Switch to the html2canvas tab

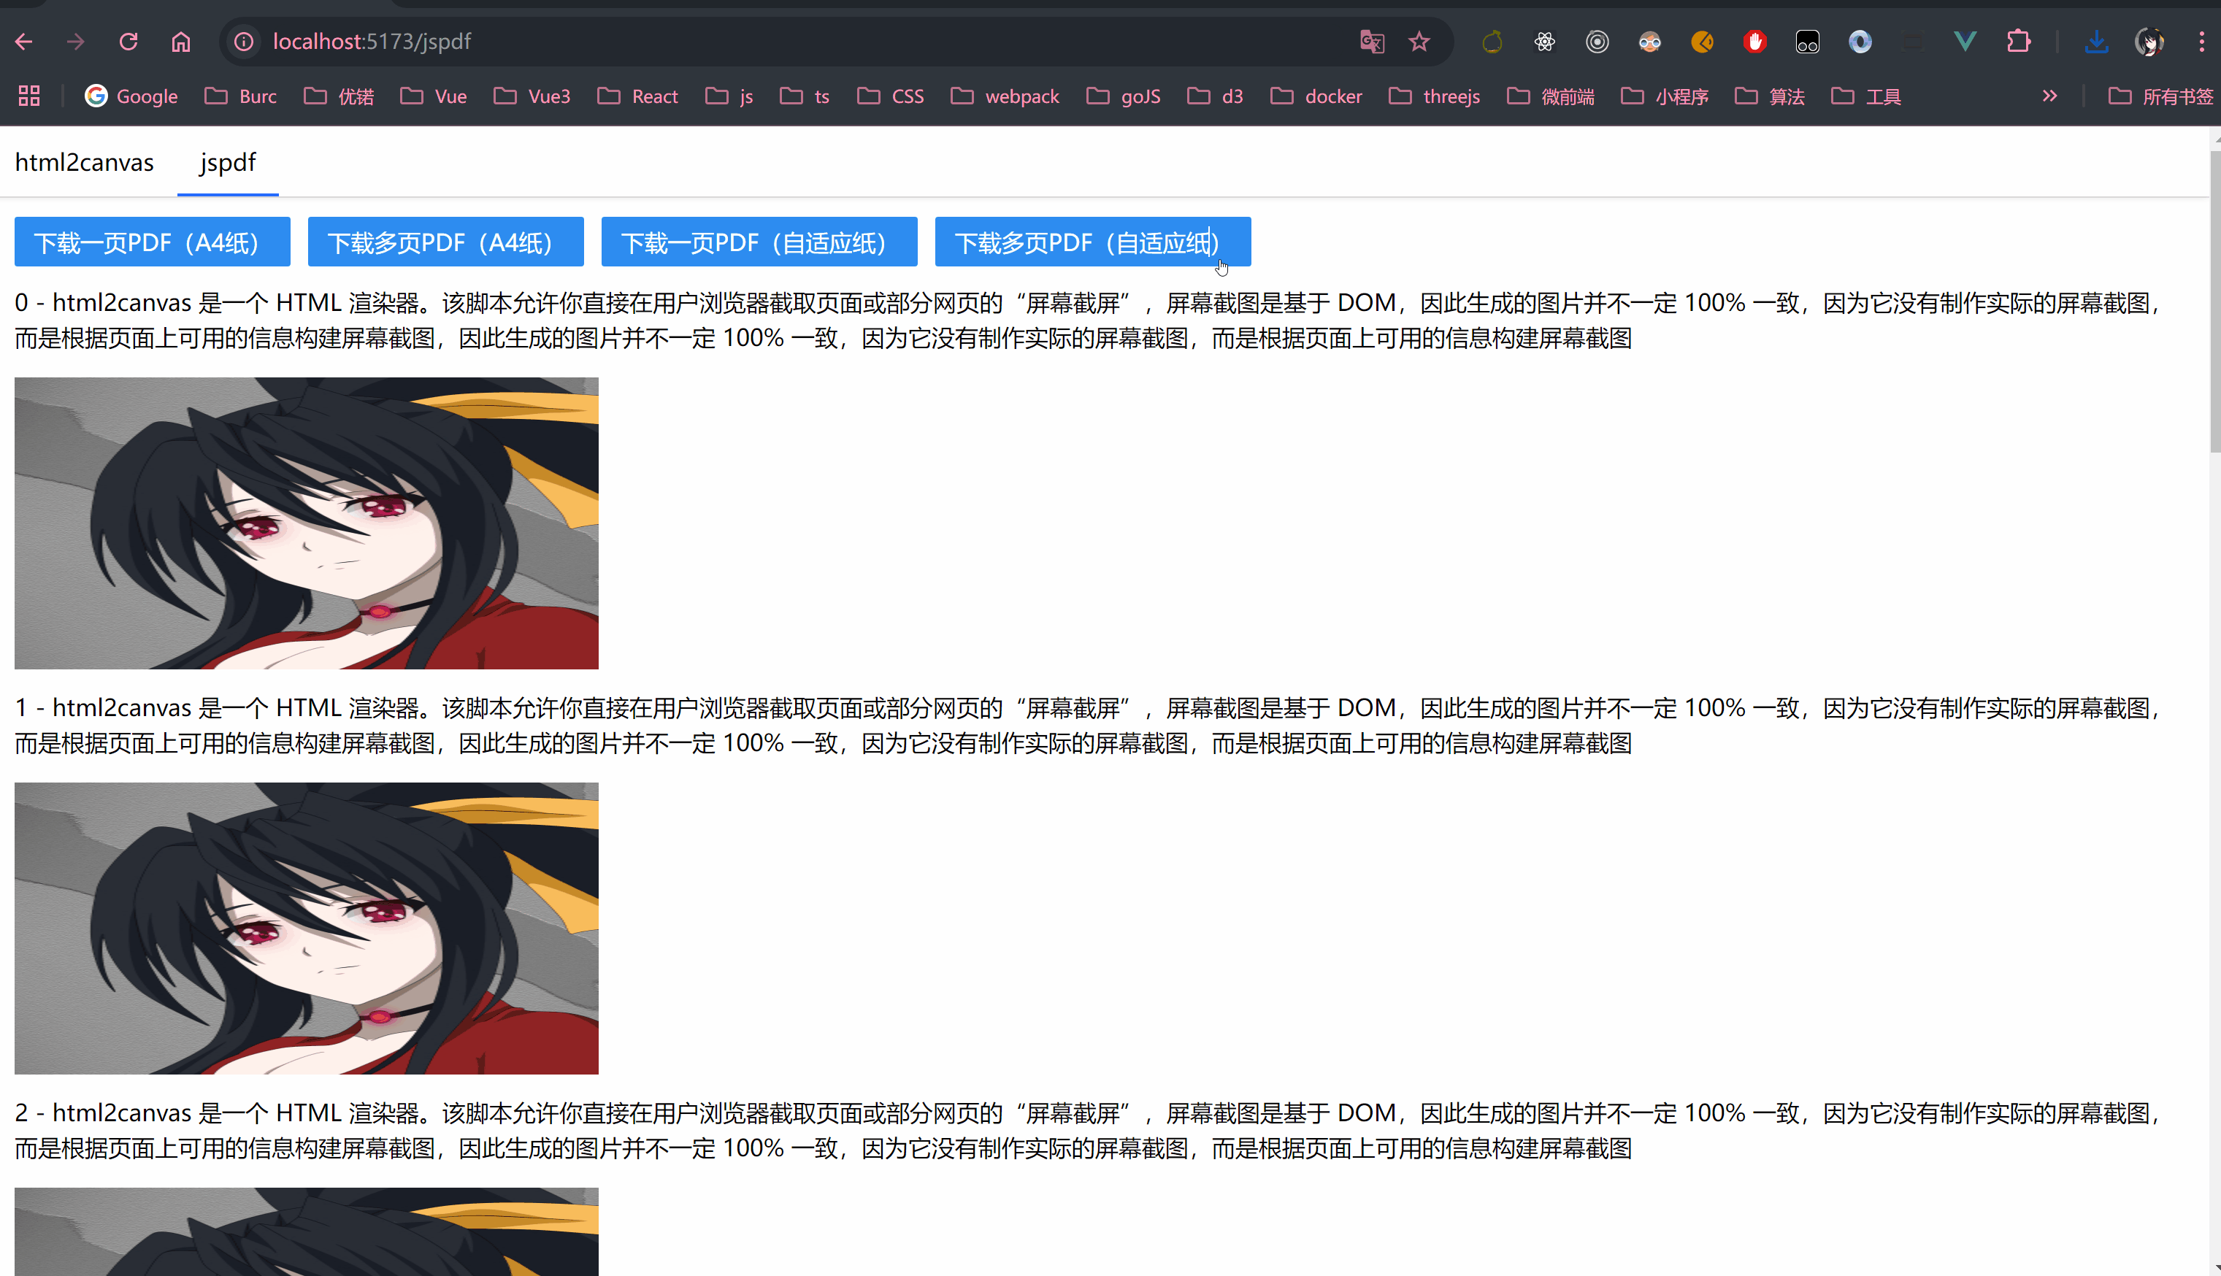[x=84, y=162]
